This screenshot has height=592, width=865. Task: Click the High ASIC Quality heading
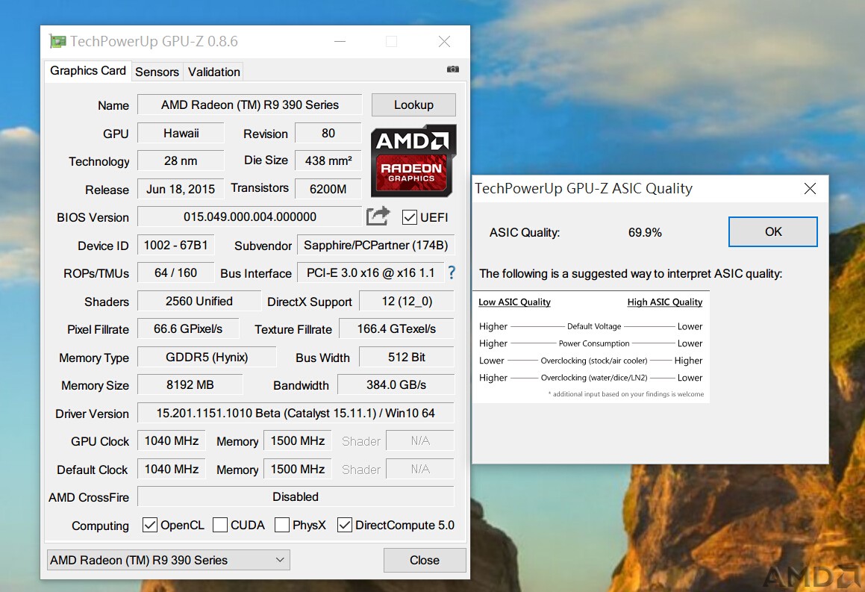(665, 302)
